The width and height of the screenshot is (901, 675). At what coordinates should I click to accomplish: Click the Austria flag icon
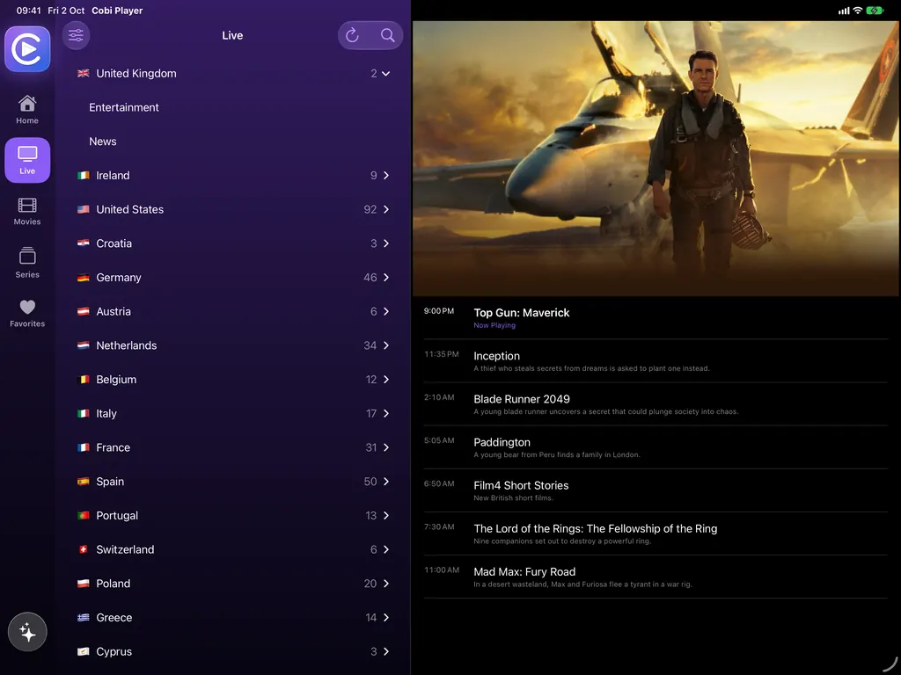coord(84,311)
